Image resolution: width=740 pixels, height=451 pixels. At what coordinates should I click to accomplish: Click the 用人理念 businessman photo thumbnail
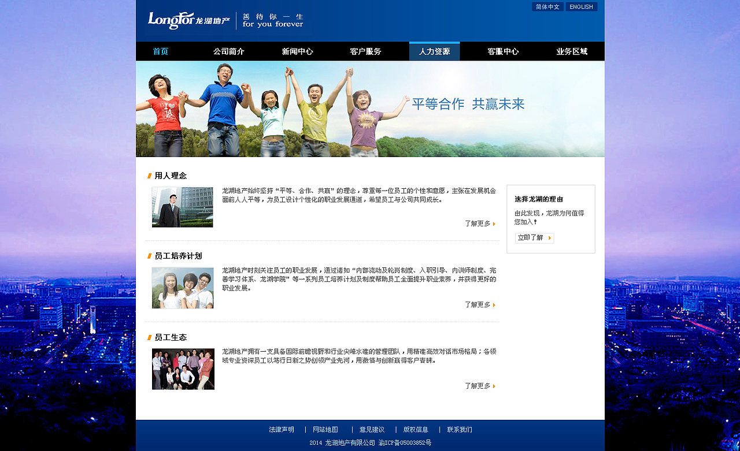pyautogui.click(x=182, y=207)
